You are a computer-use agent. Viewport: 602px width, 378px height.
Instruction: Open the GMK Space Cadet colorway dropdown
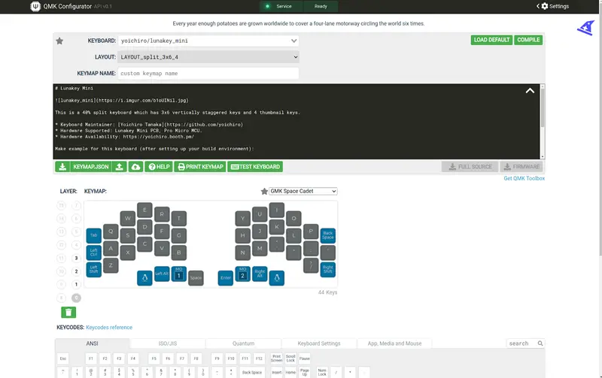point(303,191)
